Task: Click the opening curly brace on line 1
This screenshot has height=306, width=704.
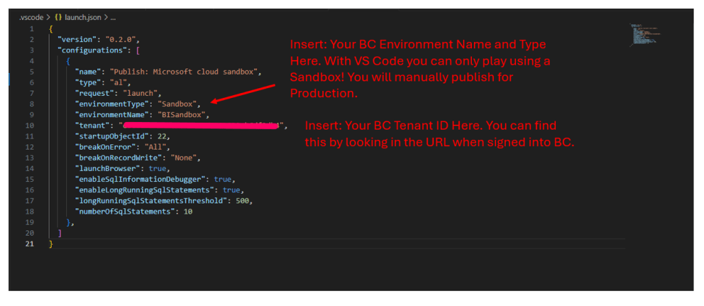Action: click(x=51, y=29)
